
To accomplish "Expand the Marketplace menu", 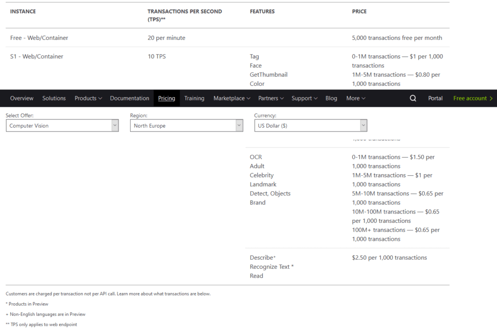I will [232, 98].
